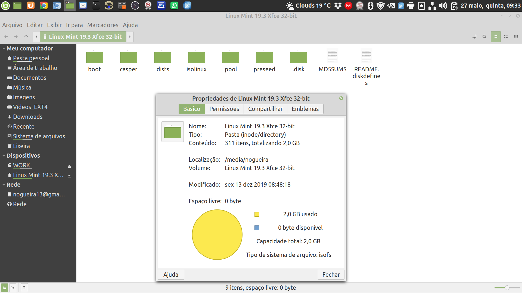
Task: Open the file search tool
Action: [484, 37]
